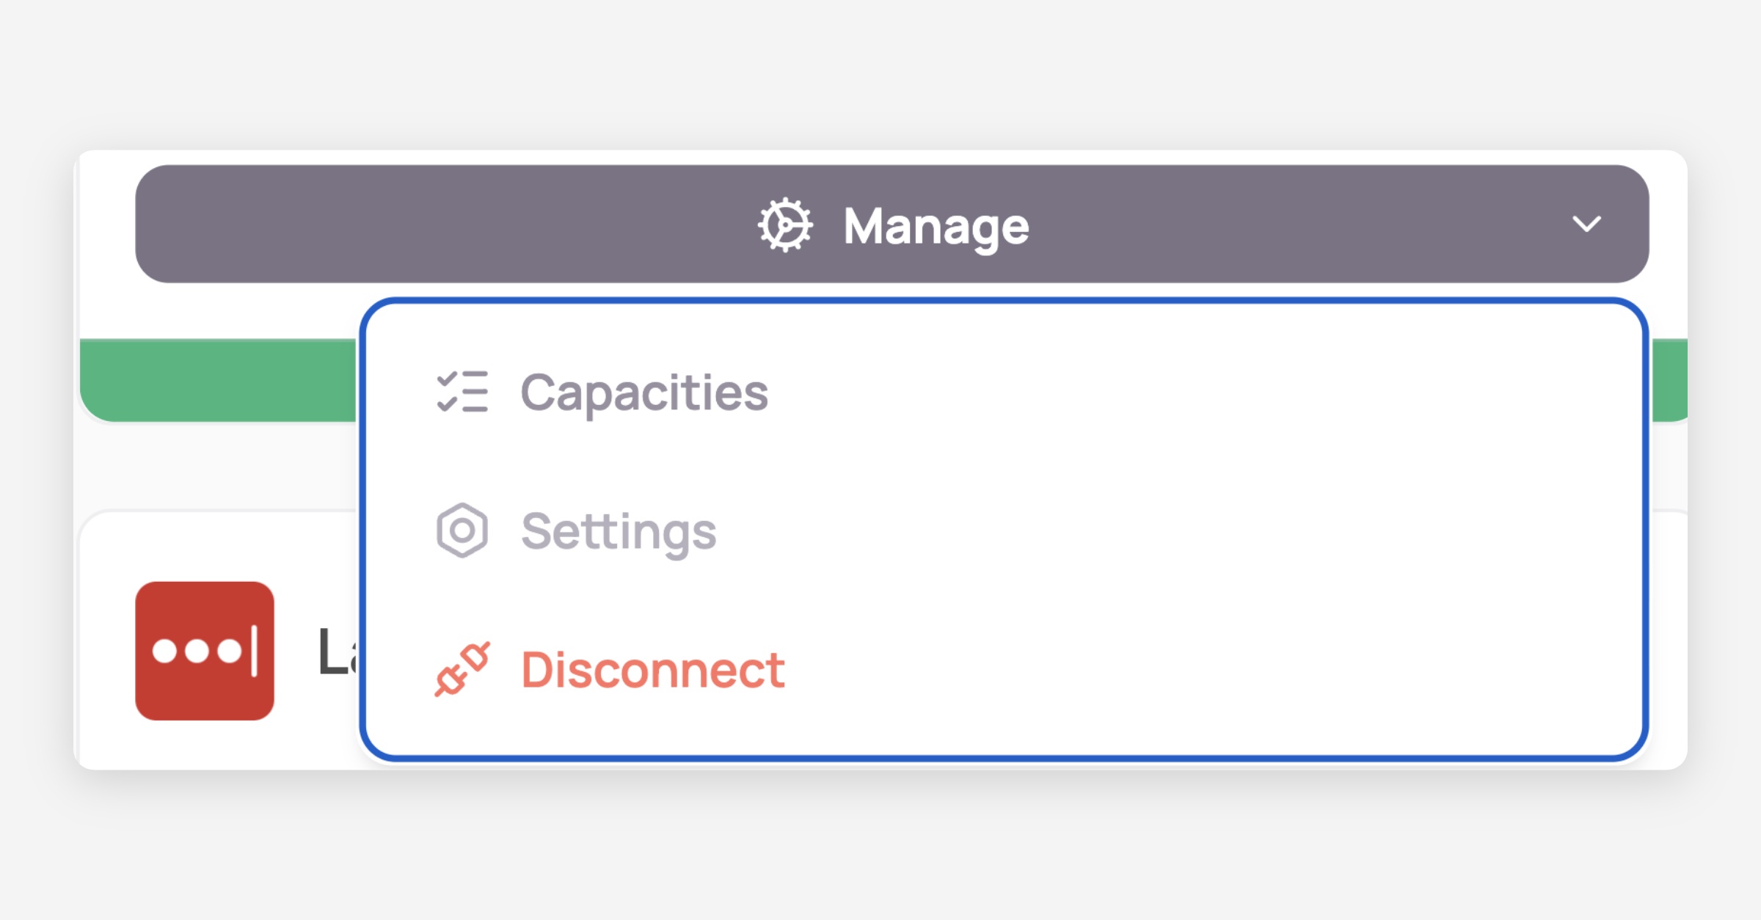Click the green button left of the menu

coord(220,380)
